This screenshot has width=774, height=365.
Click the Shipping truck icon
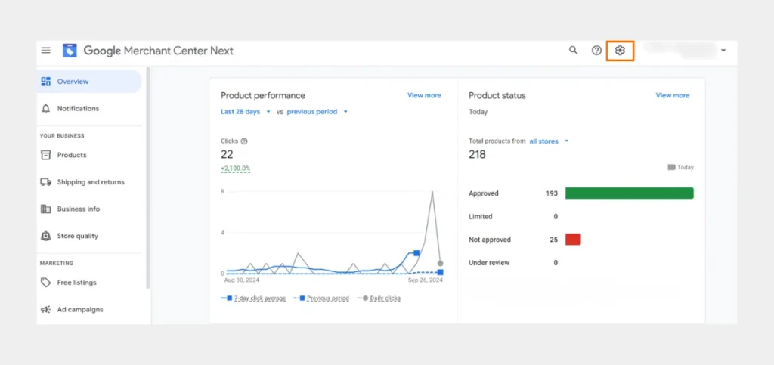(x=46, y=182)
